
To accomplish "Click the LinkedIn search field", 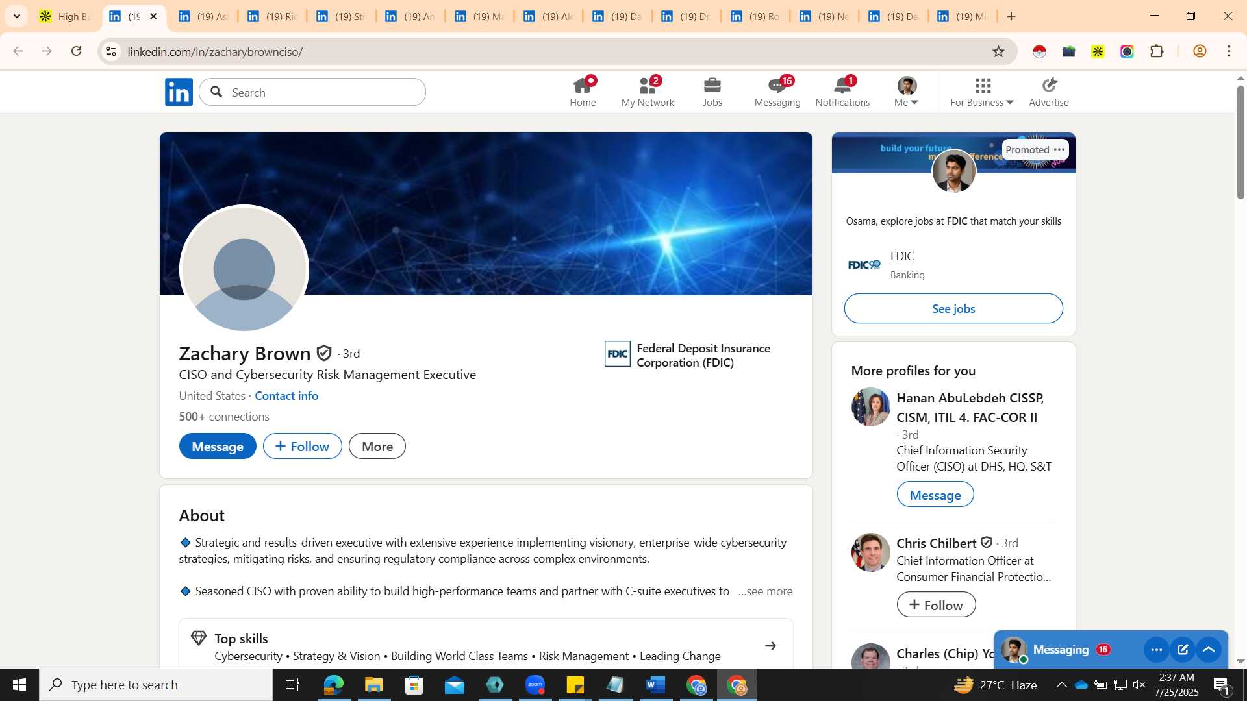I will click(312, 92).
